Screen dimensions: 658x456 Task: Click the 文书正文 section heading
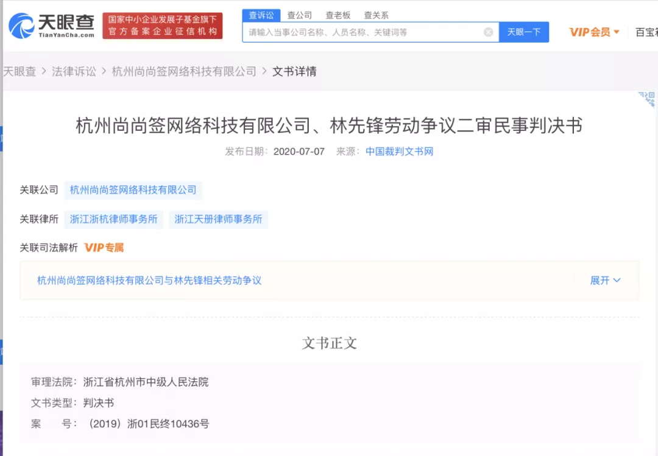coord(330,343)
